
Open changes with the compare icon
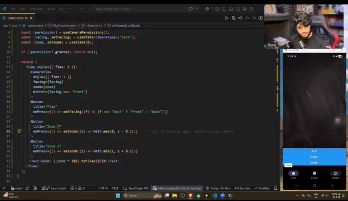tap(233, 18)
